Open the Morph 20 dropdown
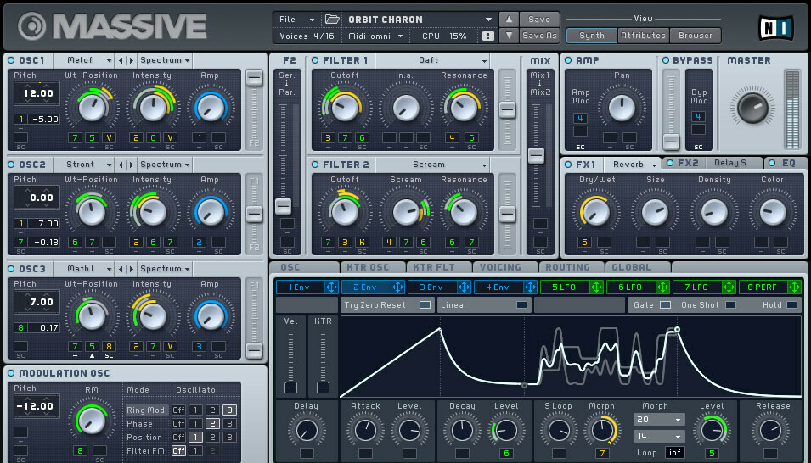Screen dimensions: 811x463 [x=659, y=420]
